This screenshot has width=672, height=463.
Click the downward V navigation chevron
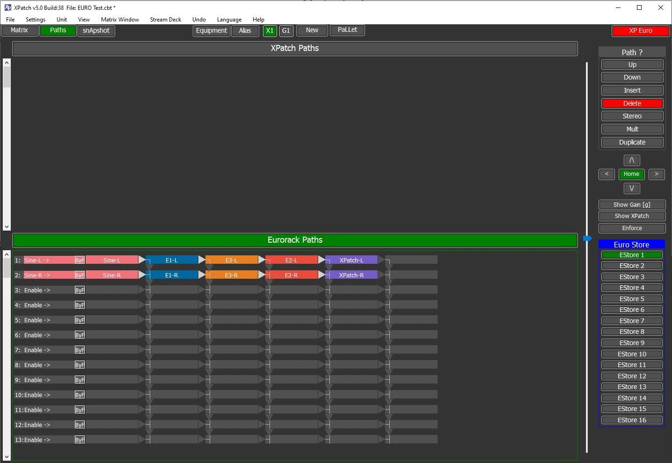click(x=632, y=188)
